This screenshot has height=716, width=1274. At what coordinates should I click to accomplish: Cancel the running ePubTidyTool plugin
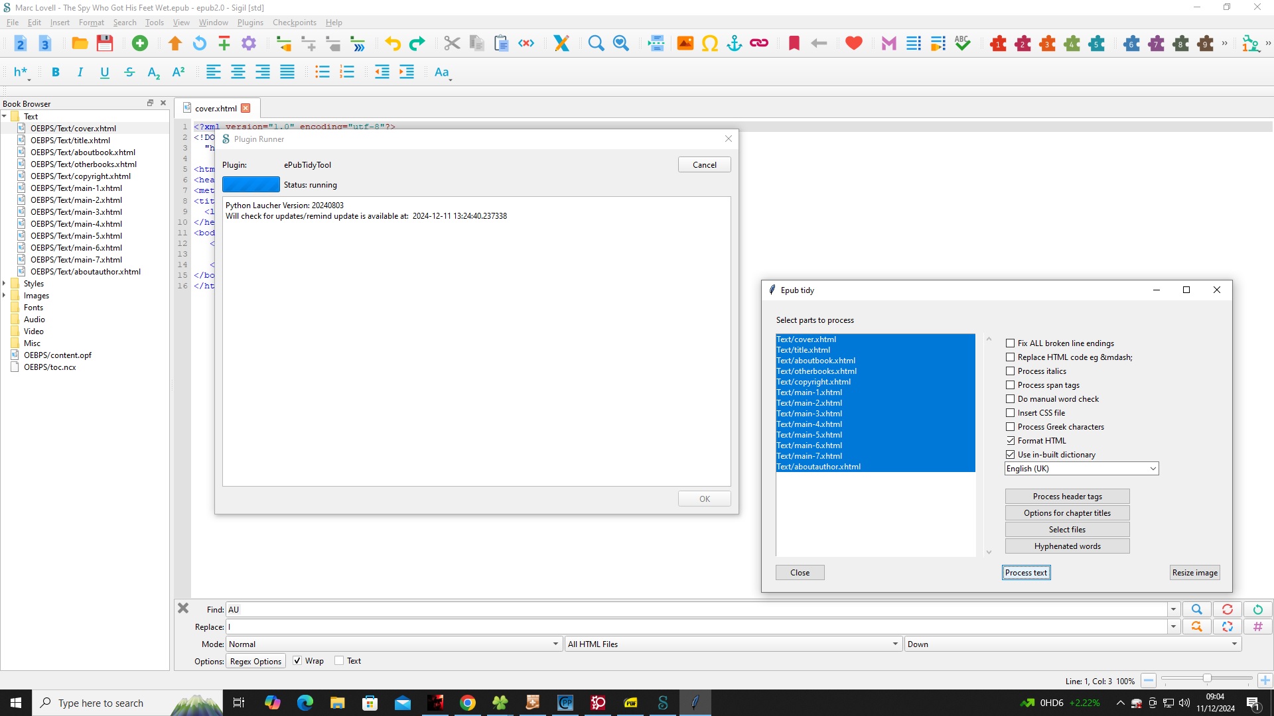[x=704, y=165]
